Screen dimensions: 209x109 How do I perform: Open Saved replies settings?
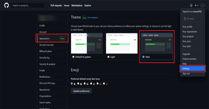tap(52, 102)
